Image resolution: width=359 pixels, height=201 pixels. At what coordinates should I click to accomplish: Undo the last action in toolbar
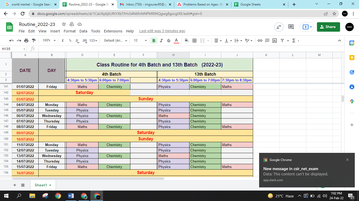[11, 41]
